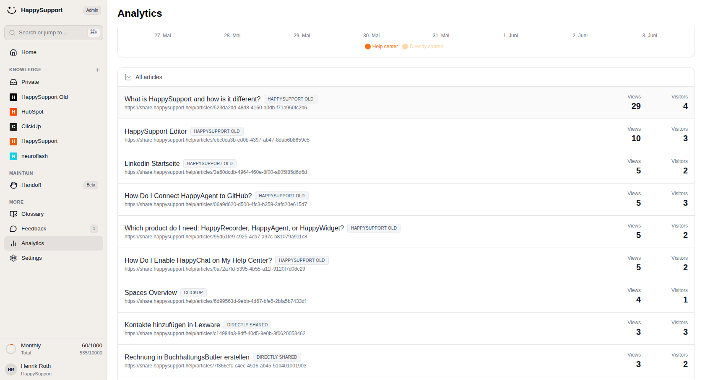The height and width of the screenshot is (380, 705).
Task: Open 'Rechnung in BuchhaltungsButler erstellen' article
Action: click(x=187, y=357)
